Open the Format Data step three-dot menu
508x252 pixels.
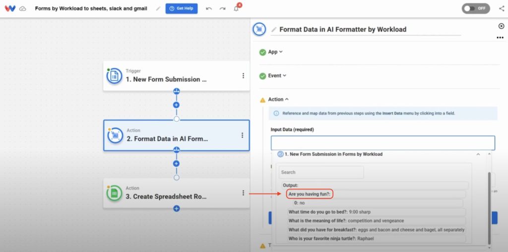tap(242, 135)
